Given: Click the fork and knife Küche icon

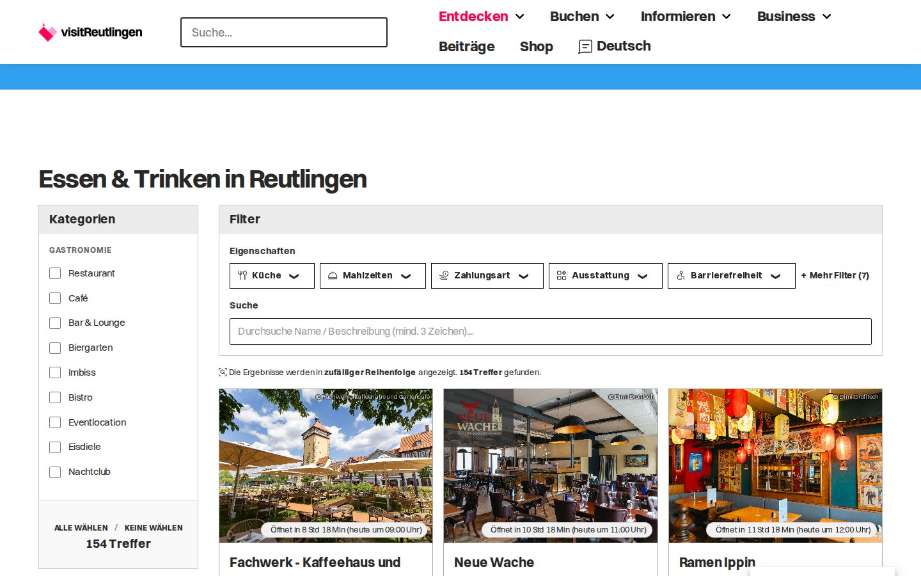Looking at the screenshot, I should point(242,275).
